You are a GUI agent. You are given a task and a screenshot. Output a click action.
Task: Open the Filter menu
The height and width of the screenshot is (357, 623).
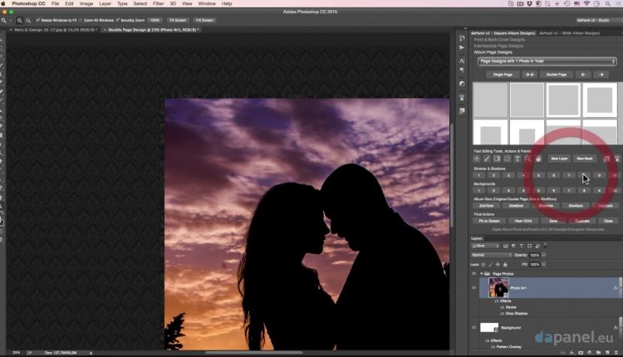click(158, 3)
